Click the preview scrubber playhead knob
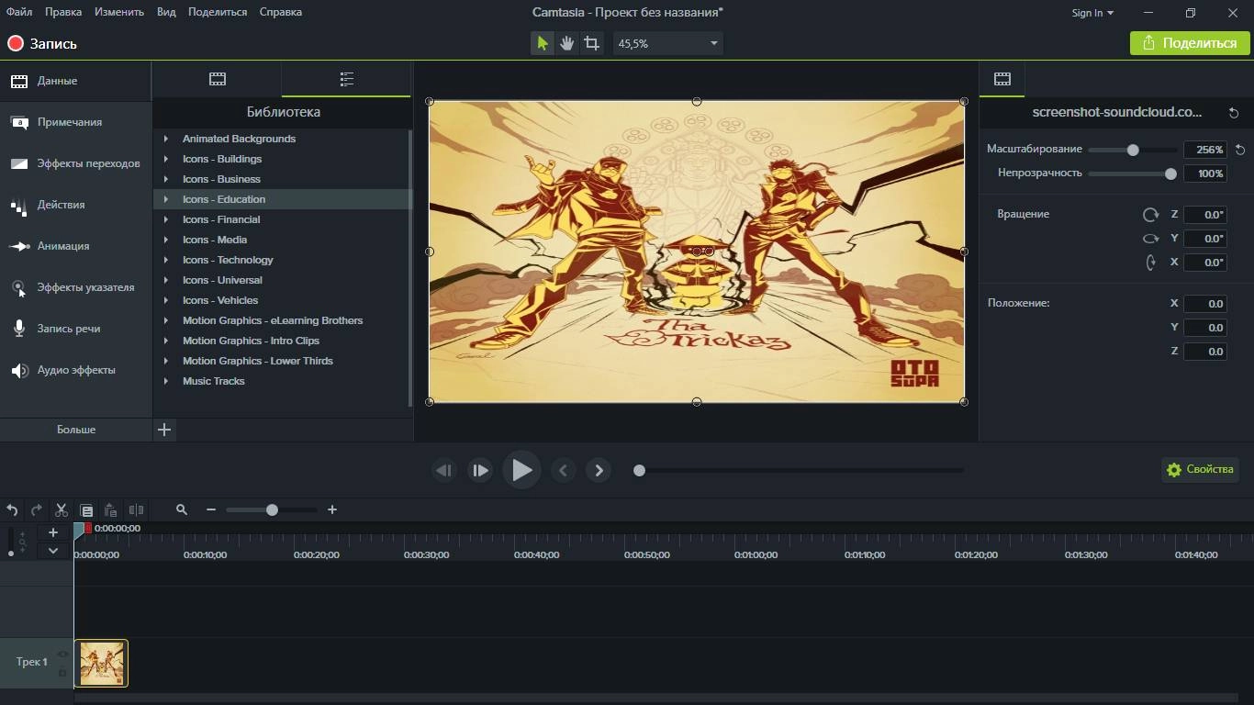 pyautogui.click(x=639, y=470)
